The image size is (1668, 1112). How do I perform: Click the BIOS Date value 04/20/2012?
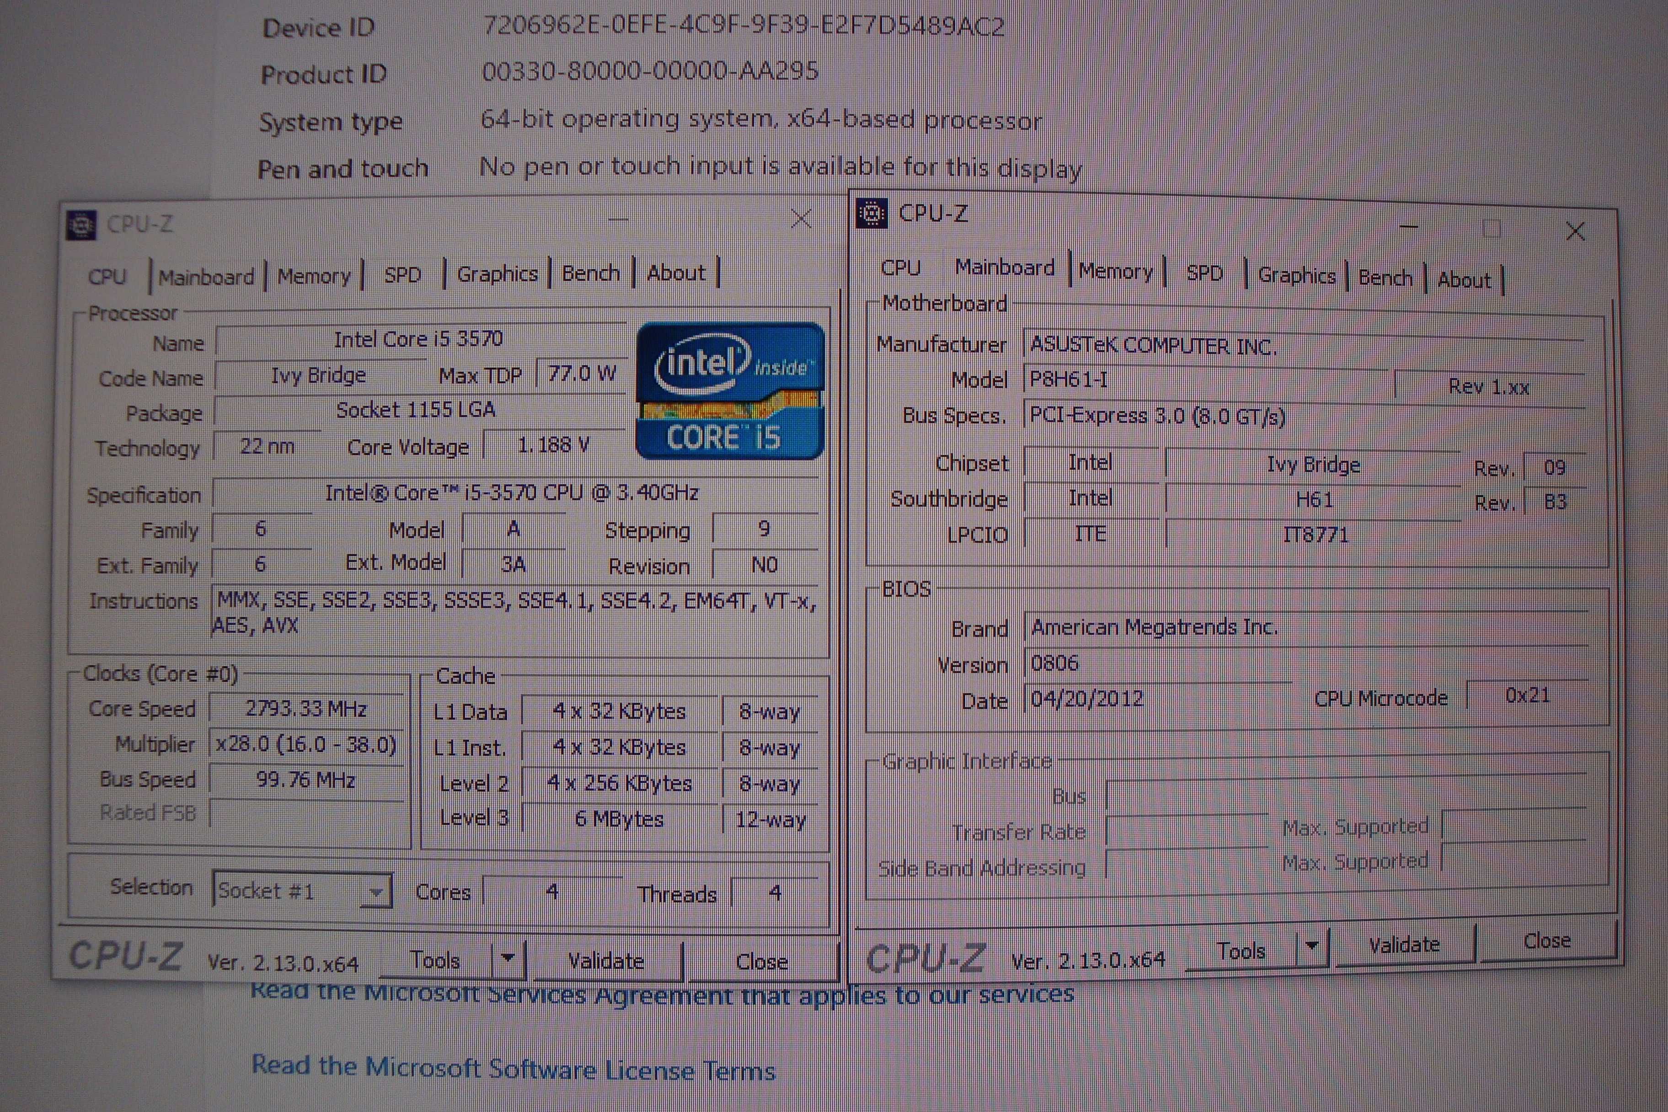point(1157,699)
